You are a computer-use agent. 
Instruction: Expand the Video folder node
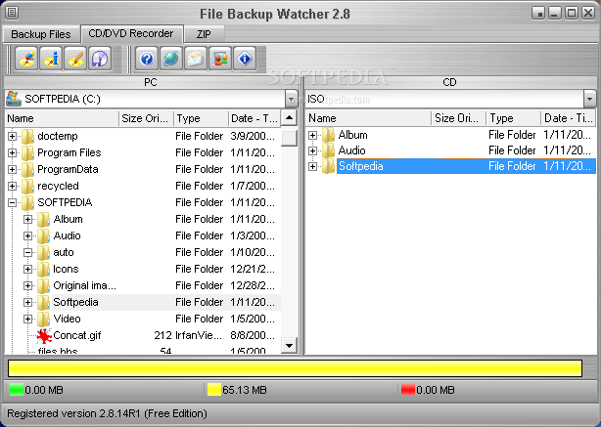click(27, 320)
